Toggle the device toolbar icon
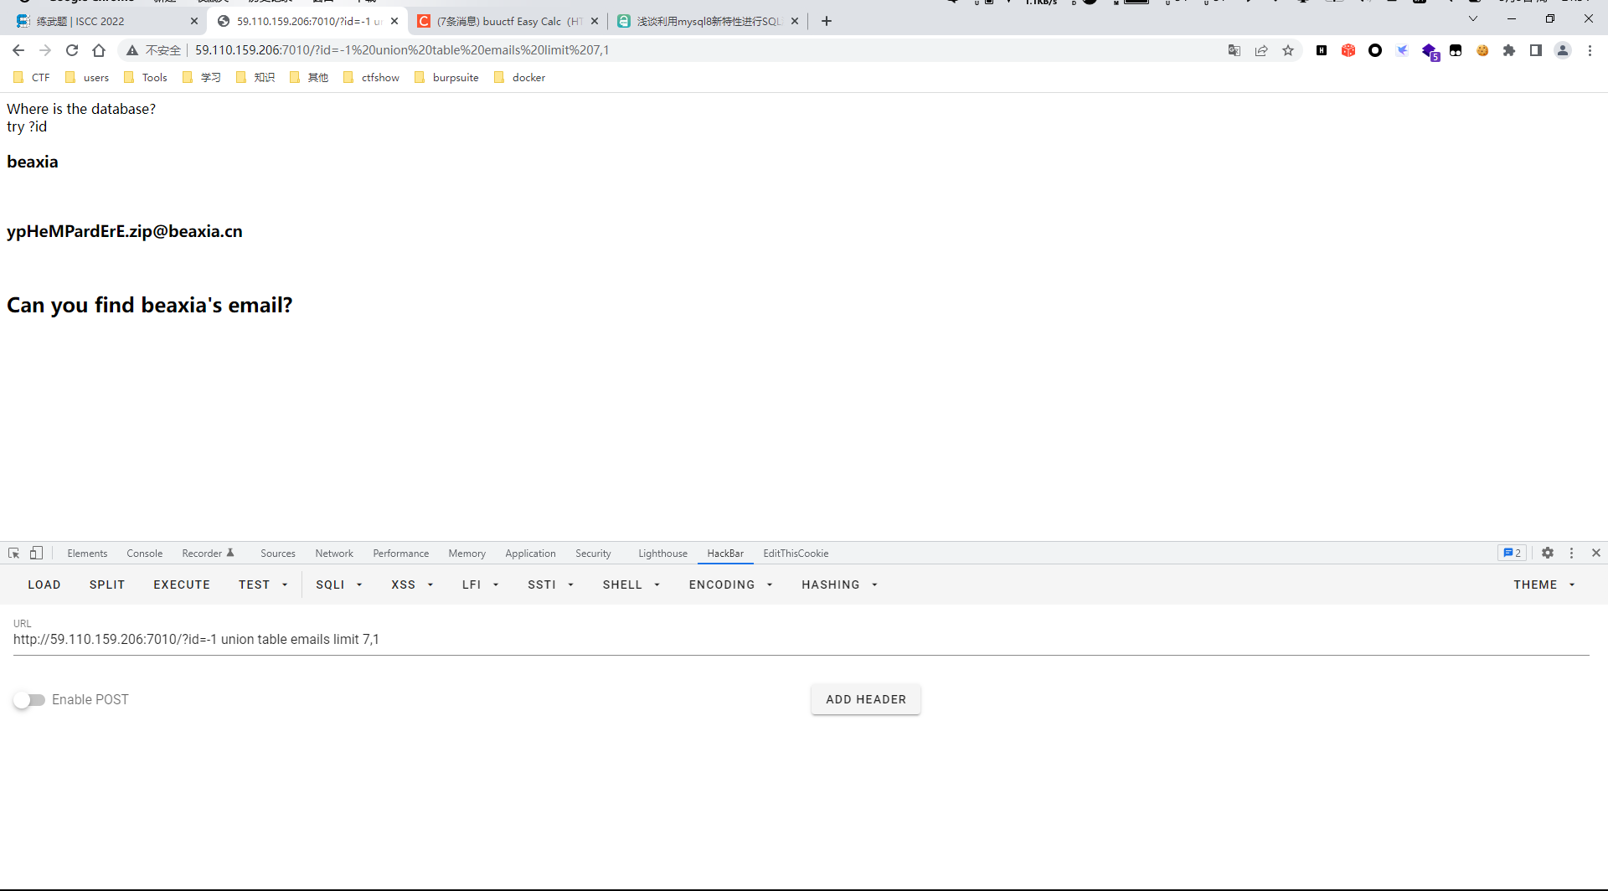Viewport: 1608px width, 891px height. [x=36, y=553]
